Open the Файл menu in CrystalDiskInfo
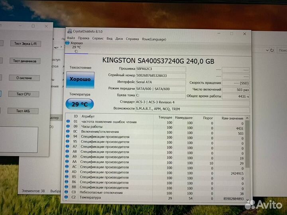The height and width of the screenshot is (215, 287). pyautogui.click(x=71, y=38)
